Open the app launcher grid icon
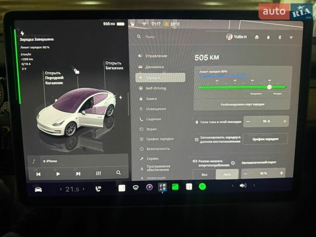The height and width of the screenshot is (237, 316). 162,187
